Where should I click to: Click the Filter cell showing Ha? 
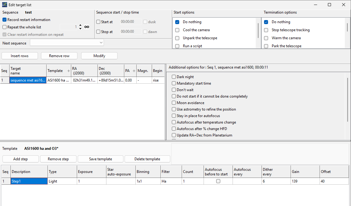point(171,181)
